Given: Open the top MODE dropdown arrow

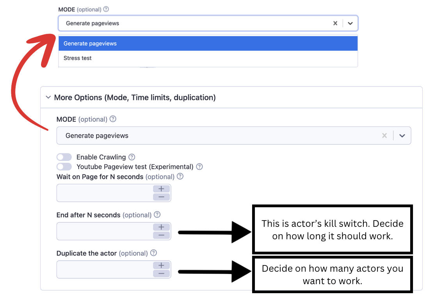Looking at the screenshot, I should (x=350, y=23).
